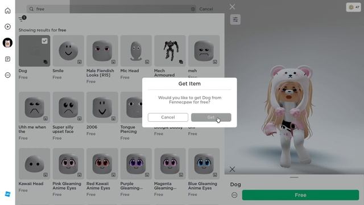Select the Purple Gleaming thumbnail
This screenshot has height=205, width=364.
(x=136, y=164)
